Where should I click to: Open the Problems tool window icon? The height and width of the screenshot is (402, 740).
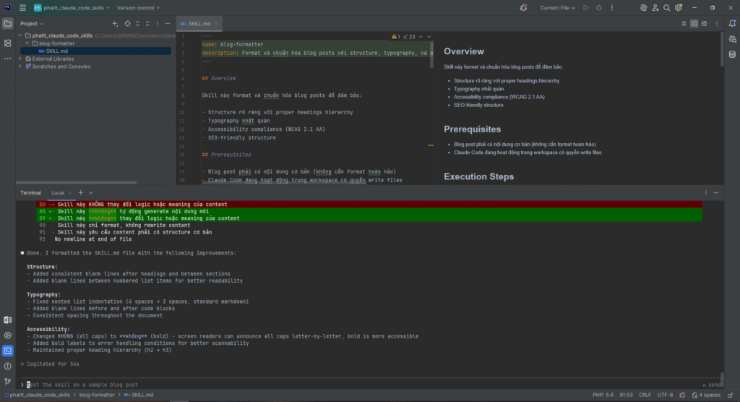(x=8, y=366)
